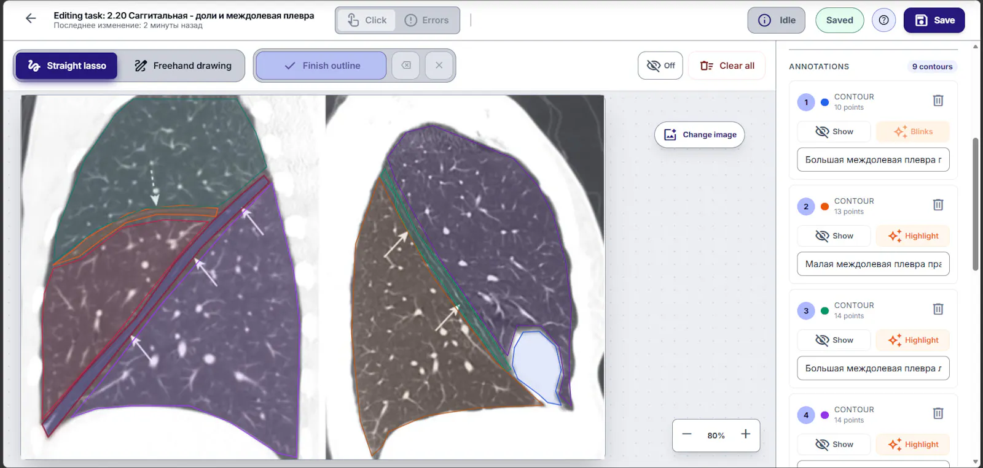Click the Change image button
Image resolution: width=983 pixels, height=468 pixels.
point(699,134)
